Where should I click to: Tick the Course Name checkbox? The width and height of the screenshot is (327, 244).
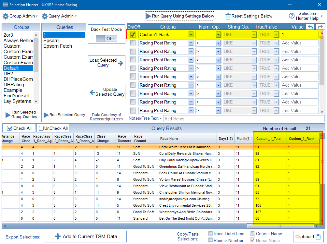point(253,233)
